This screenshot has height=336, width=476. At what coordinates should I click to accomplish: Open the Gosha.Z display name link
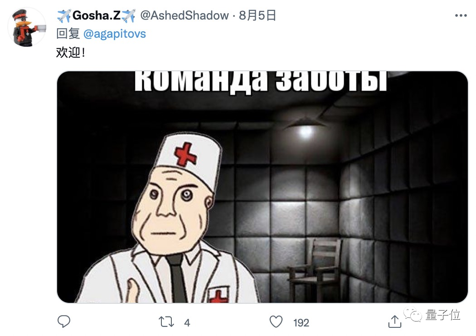(97, 15)
